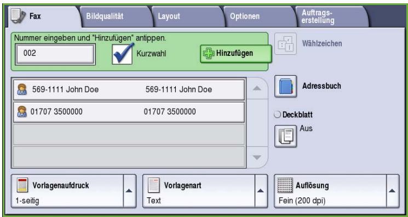This screenshot has height=217, width=408.
Task: Select the first 569-1111 John Doe text
Action: point(65,89)
